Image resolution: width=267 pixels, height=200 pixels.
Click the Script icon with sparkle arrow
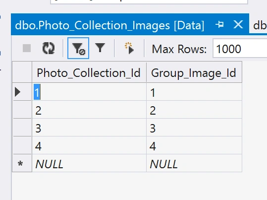(129, 48)
